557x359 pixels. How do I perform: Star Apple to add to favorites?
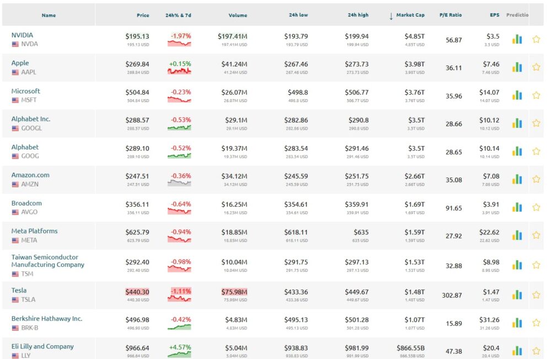click(536, 67)
